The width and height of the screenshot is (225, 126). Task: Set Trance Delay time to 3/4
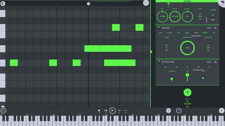click(198, 67)
